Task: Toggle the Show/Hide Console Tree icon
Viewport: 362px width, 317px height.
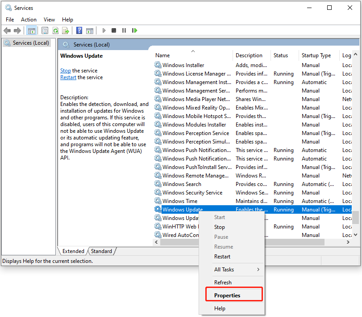Action: (32, 30)
